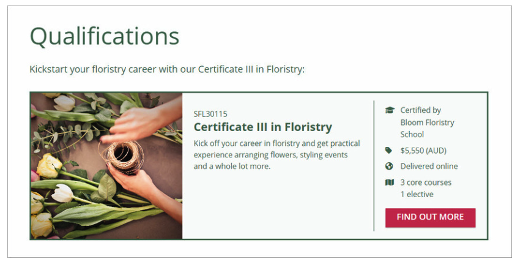Screen dimensions: 523x267
Task: Click the yellow rose in the photo
Action: (49, 165)
